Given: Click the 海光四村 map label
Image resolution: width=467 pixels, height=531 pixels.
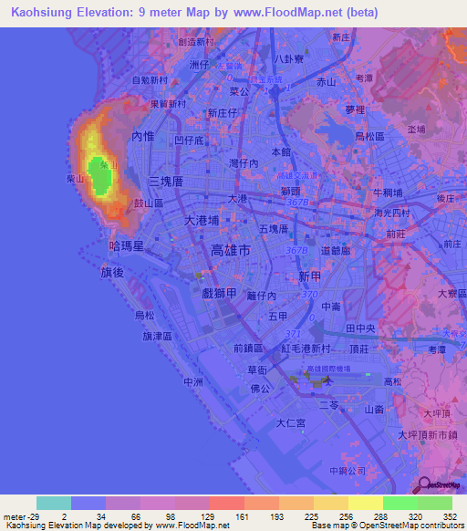Looking at the screenshot, I should pos(392,213).
